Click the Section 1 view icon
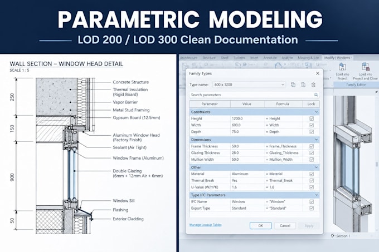 pos(333,236)
